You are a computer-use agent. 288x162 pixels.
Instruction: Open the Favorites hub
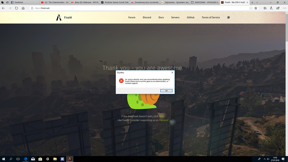tap(265, 8)
